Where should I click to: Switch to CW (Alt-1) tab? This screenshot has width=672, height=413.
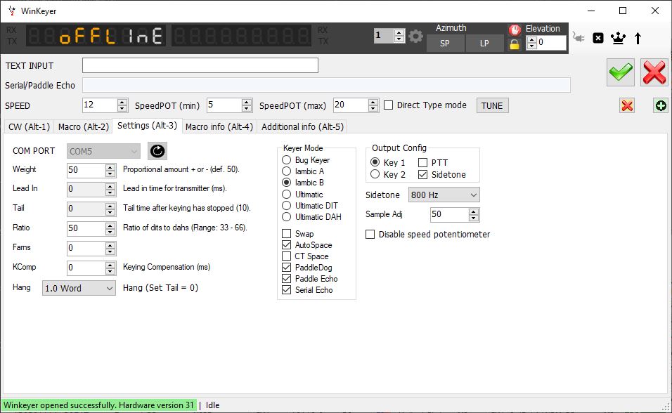pyautogui.click(x=29, y=127)
